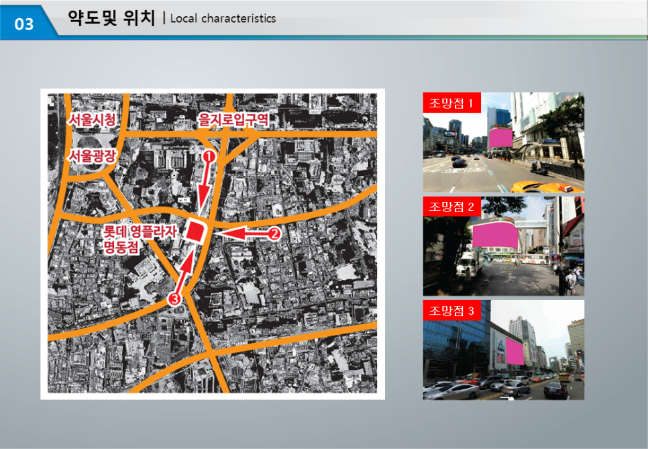Click the red arrow from marker 1
The height and width of the screenshot is (449, 648).
pos(205,188)
